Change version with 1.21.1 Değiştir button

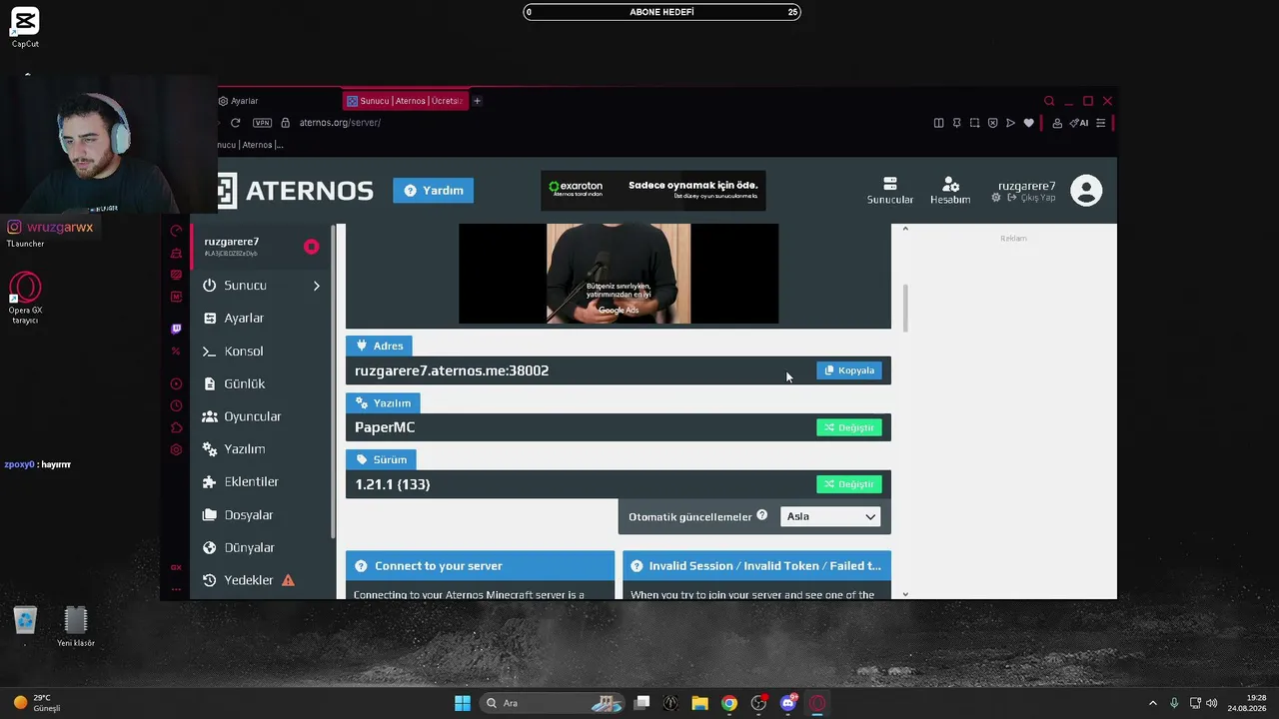point(849,484)
